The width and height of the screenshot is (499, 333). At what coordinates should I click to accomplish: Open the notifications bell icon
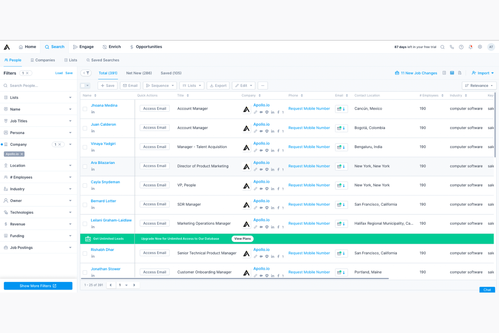point(471,47)
